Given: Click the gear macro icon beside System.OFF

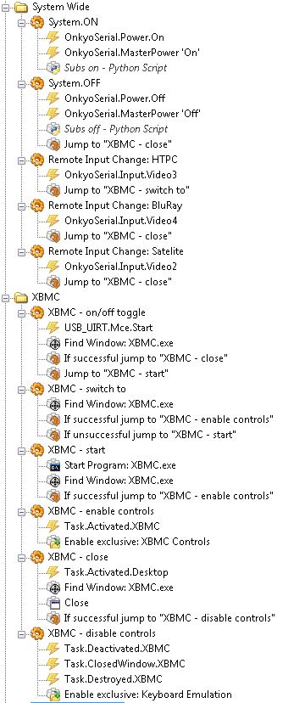Looking at the screenshot, I should pos(37,83).
